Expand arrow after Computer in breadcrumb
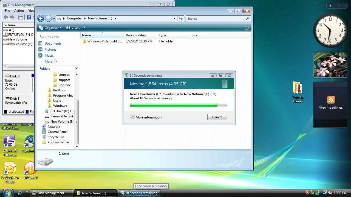 tap(85, 18)
